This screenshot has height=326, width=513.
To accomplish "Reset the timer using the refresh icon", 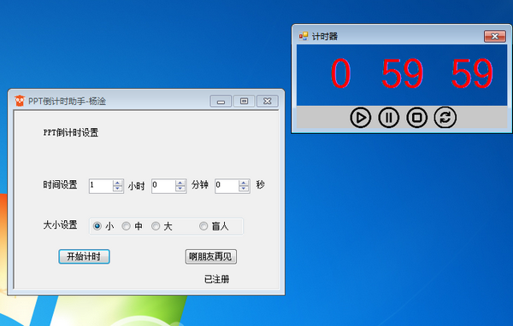I will pos(445,117).
